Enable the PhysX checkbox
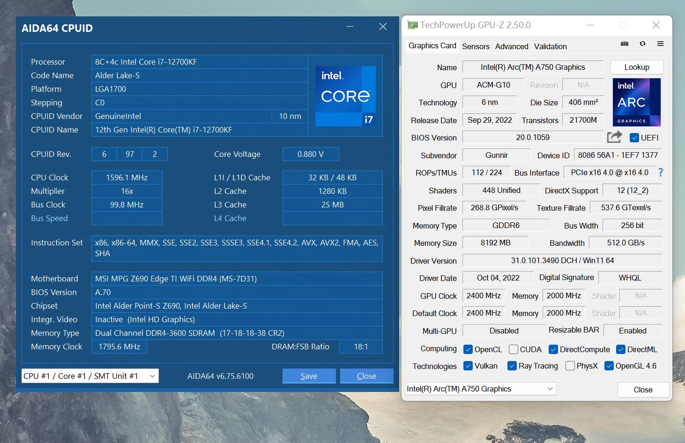This screenshot has width=685, height=443. (x=570, y=366)
